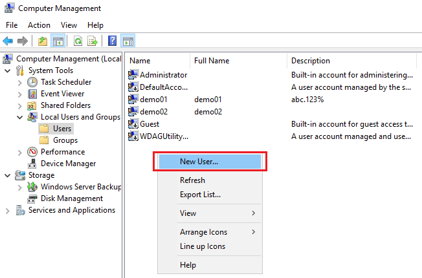The image size is (422, 278).
Task: Click the Back arrow toolbar icon
Action: [8, 41]
